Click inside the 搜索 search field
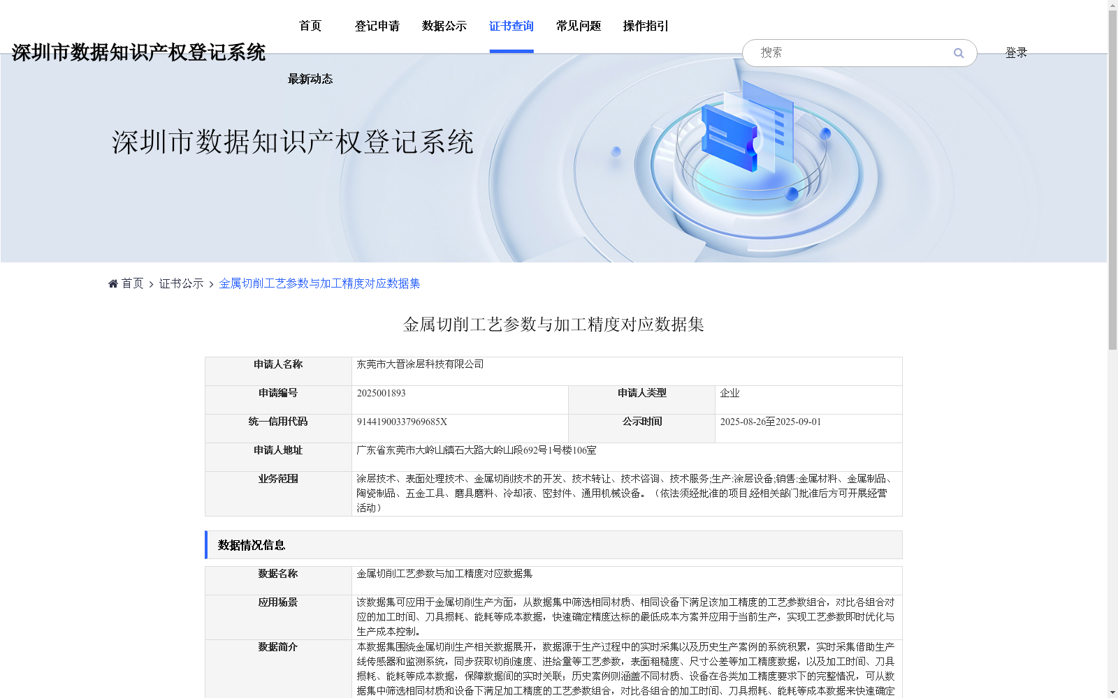Screen dimensions: 1118x698 (838, 52)
